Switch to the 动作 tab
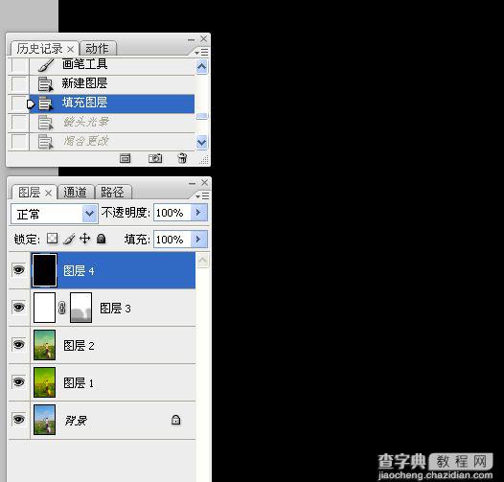 (x=97, y=49)
